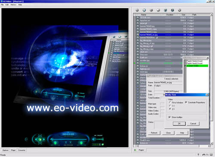
Task: Confirm Media Size dialog with OK
Action: [x=179, y=124]
